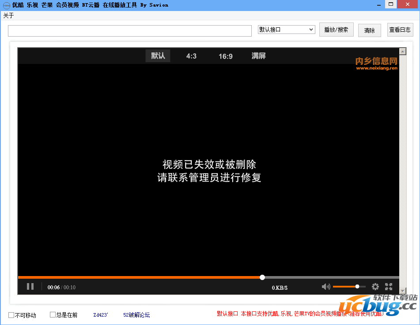Enable the 不可移动 checkbox
This screenshot has height=325, width=420.
[x=11, y=315]
